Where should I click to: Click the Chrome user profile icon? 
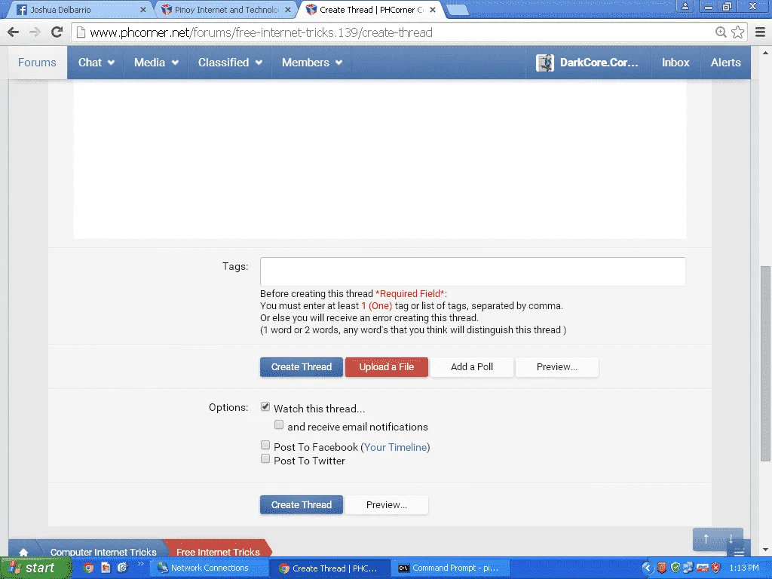(685, 6)
